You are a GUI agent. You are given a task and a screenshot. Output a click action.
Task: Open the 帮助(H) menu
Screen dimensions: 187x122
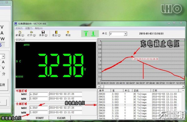[x=39, y=28]
